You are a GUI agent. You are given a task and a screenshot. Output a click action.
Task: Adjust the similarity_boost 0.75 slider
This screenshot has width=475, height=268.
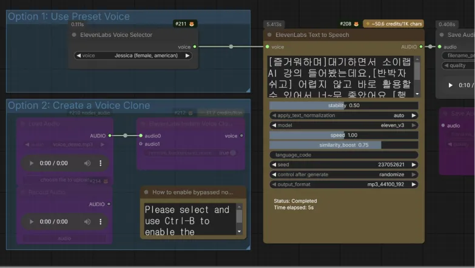[344, 145]
